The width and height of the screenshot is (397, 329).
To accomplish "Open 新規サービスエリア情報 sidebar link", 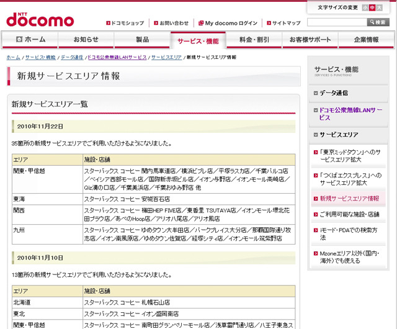I will 349,199.
